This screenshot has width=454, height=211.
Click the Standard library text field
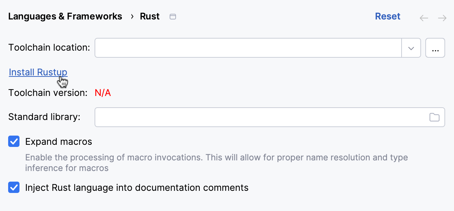(x=248, y=117)
